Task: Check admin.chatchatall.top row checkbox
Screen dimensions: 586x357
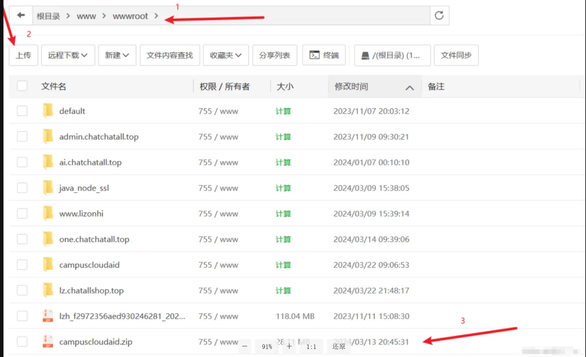Action: pyautogui.click(x=22, y=137)
